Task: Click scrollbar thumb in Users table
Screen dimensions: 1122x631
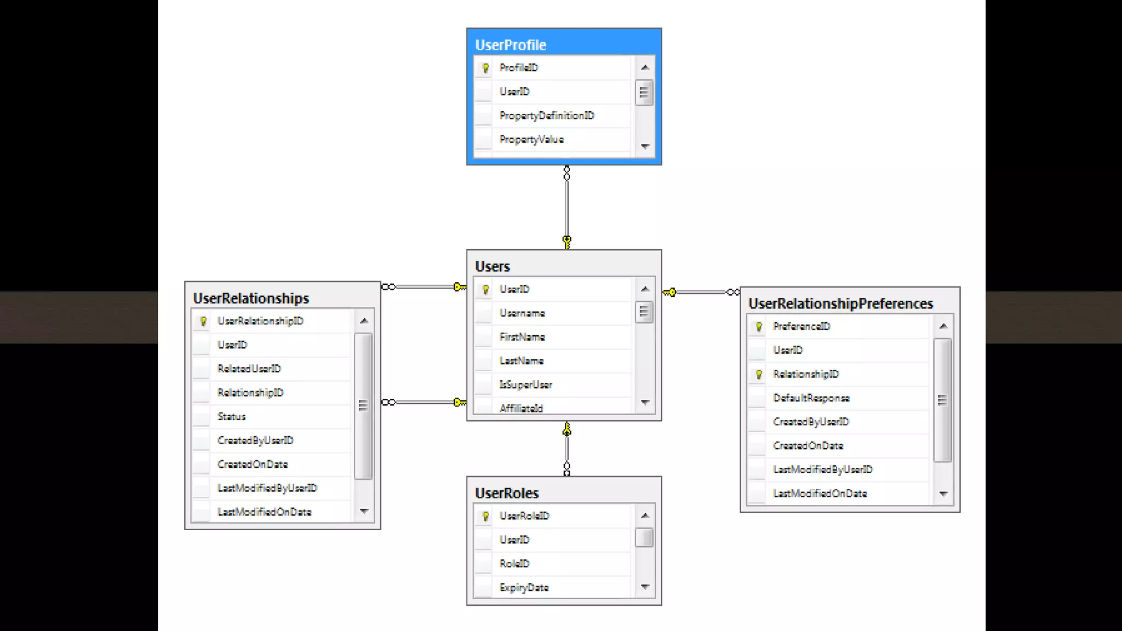Action: coord(644,312)
